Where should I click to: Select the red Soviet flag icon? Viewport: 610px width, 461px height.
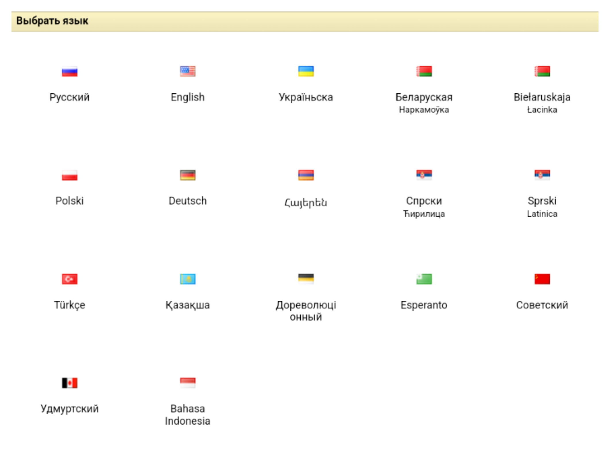pos(542,279)
